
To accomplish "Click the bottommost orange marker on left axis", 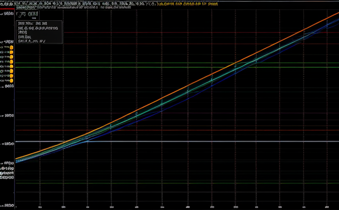I will tap(11, 80).
